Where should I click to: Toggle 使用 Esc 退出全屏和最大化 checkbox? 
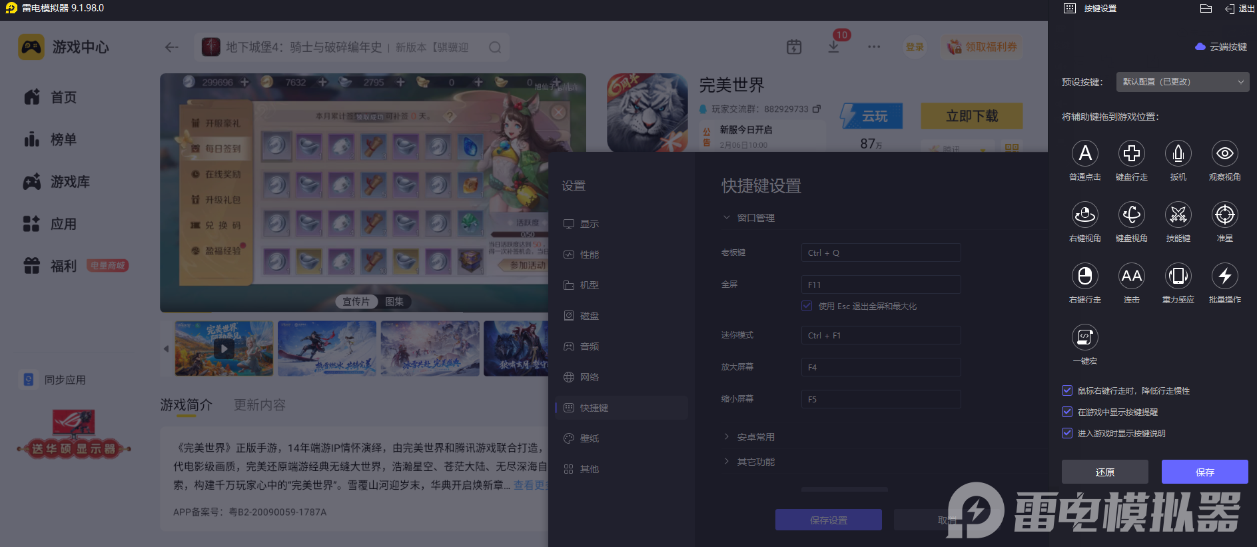point(807,306)
